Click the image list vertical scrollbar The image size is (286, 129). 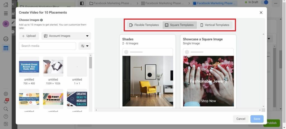click(x=90, y=63)
